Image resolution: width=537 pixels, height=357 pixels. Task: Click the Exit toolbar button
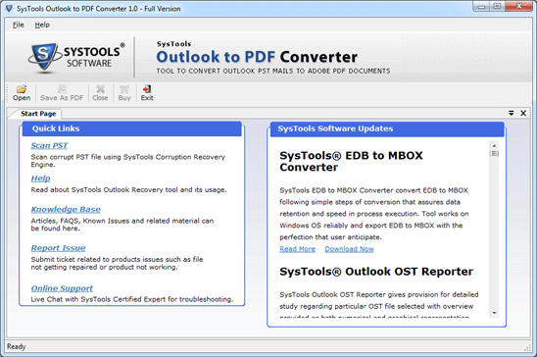click(x=147, y=93)
